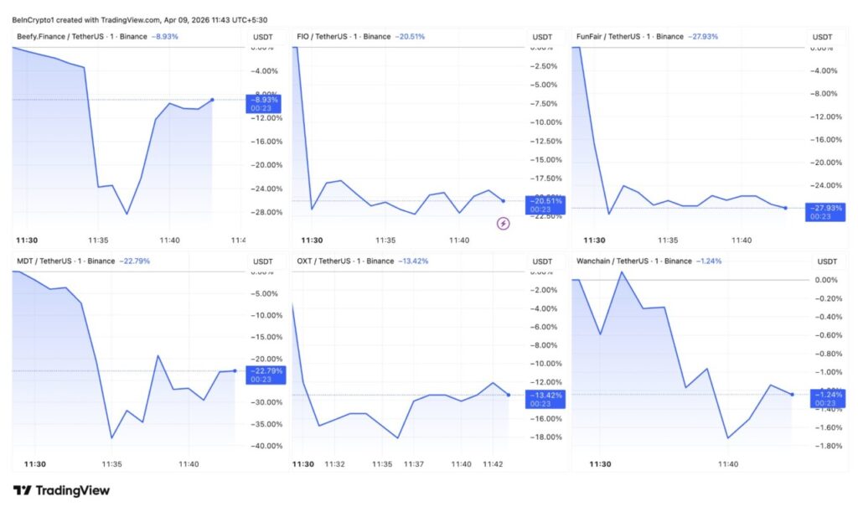Click the last data point on FunFair line

point(785,208)
